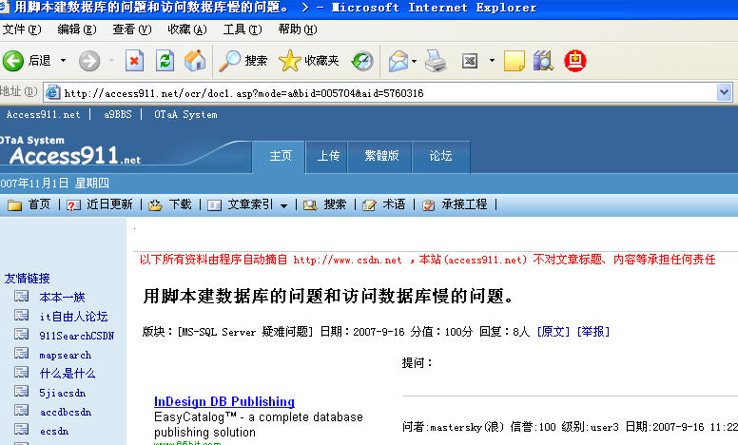The image size is (738, 445).
Task: Open the 5jiacsdn friend link
Action: coord(63,393)
